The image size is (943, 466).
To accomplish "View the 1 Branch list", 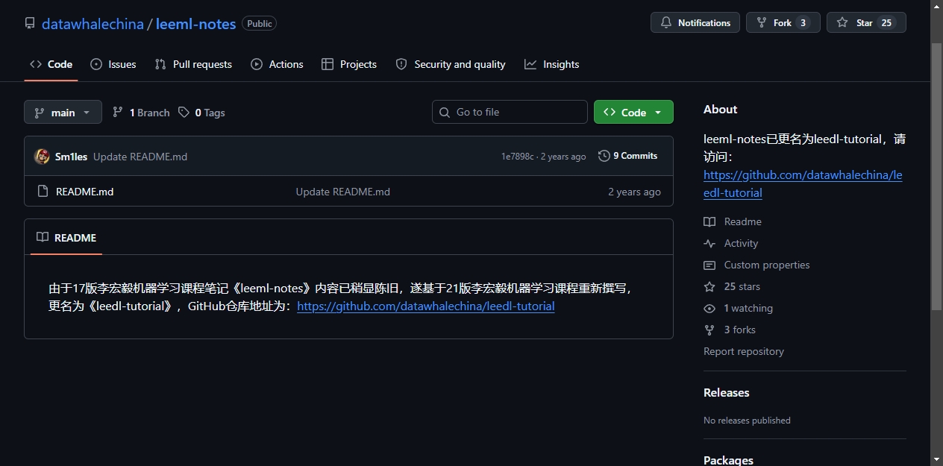I will [x=141, y=113].
